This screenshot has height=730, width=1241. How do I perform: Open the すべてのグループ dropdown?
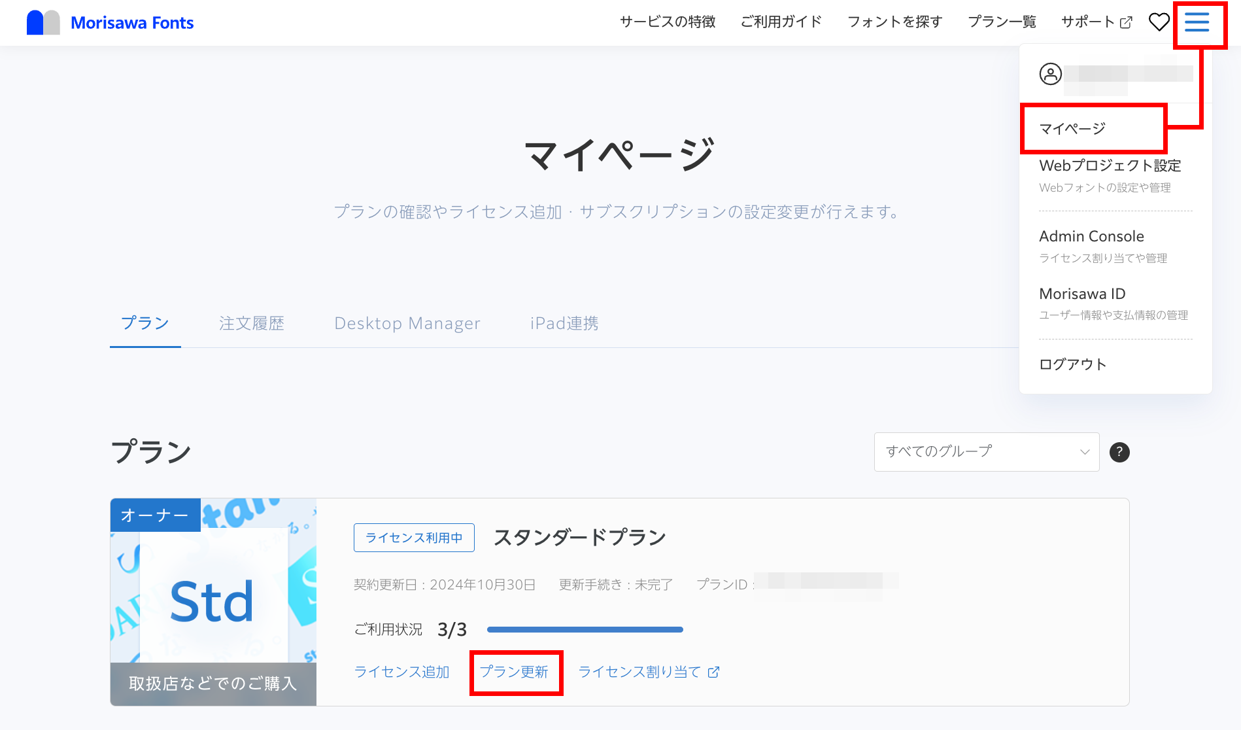point(987,452)
